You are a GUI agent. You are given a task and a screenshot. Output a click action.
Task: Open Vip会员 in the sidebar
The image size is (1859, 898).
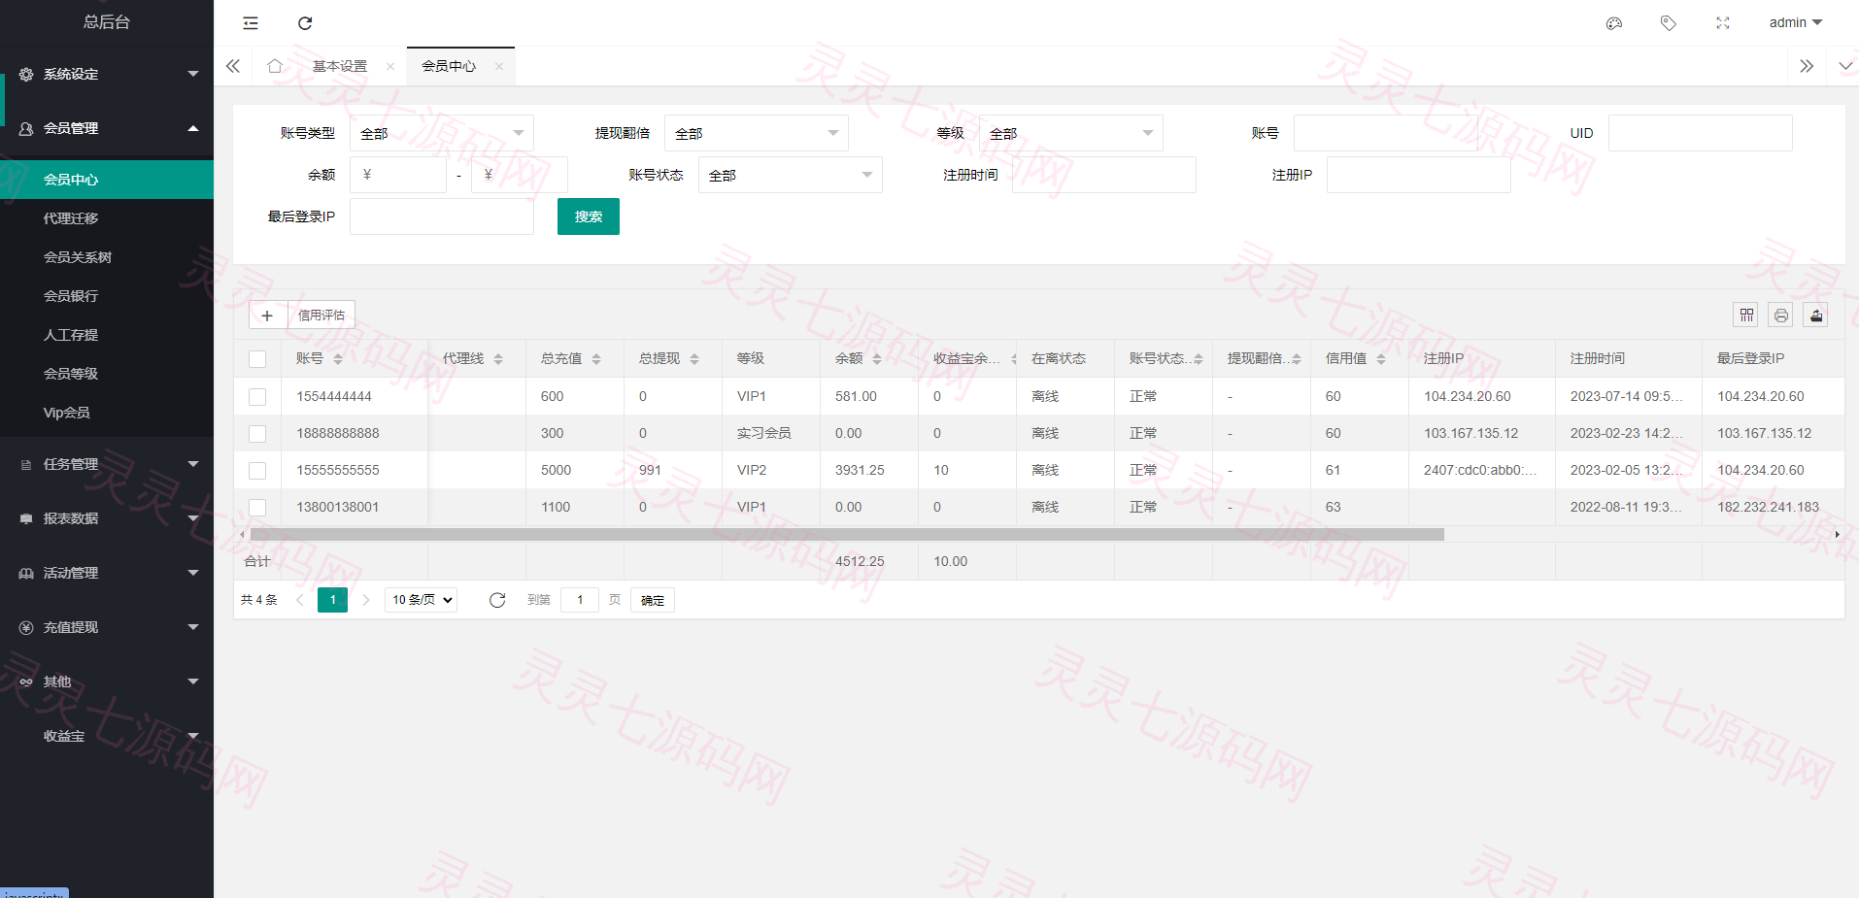tap(107, 413)
